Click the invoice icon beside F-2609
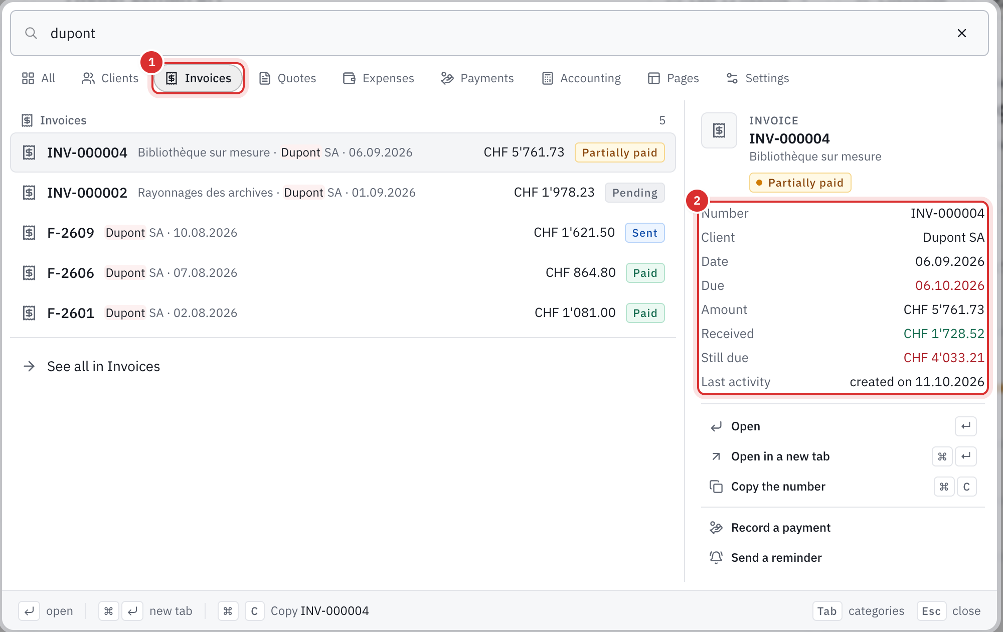Image resolution: width=1003 pixels, height=632 pixels. click(29, 233)
